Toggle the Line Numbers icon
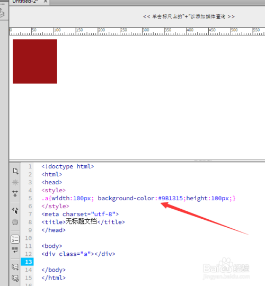265x286 pixels. (x=15, y=239)
